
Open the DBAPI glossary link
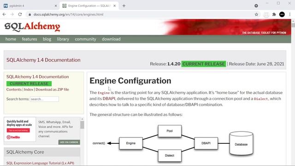pos(109,99)
